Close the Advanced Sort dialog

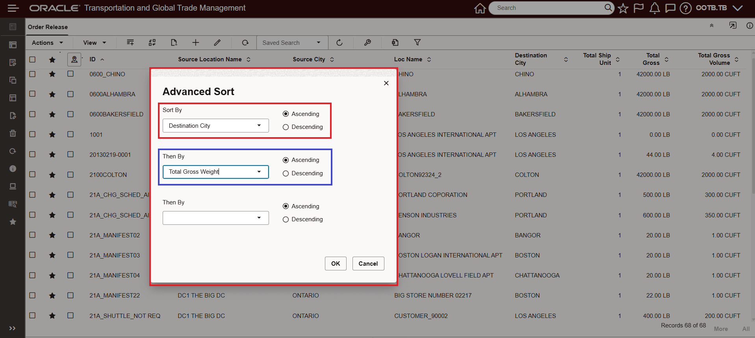(386, 83)
